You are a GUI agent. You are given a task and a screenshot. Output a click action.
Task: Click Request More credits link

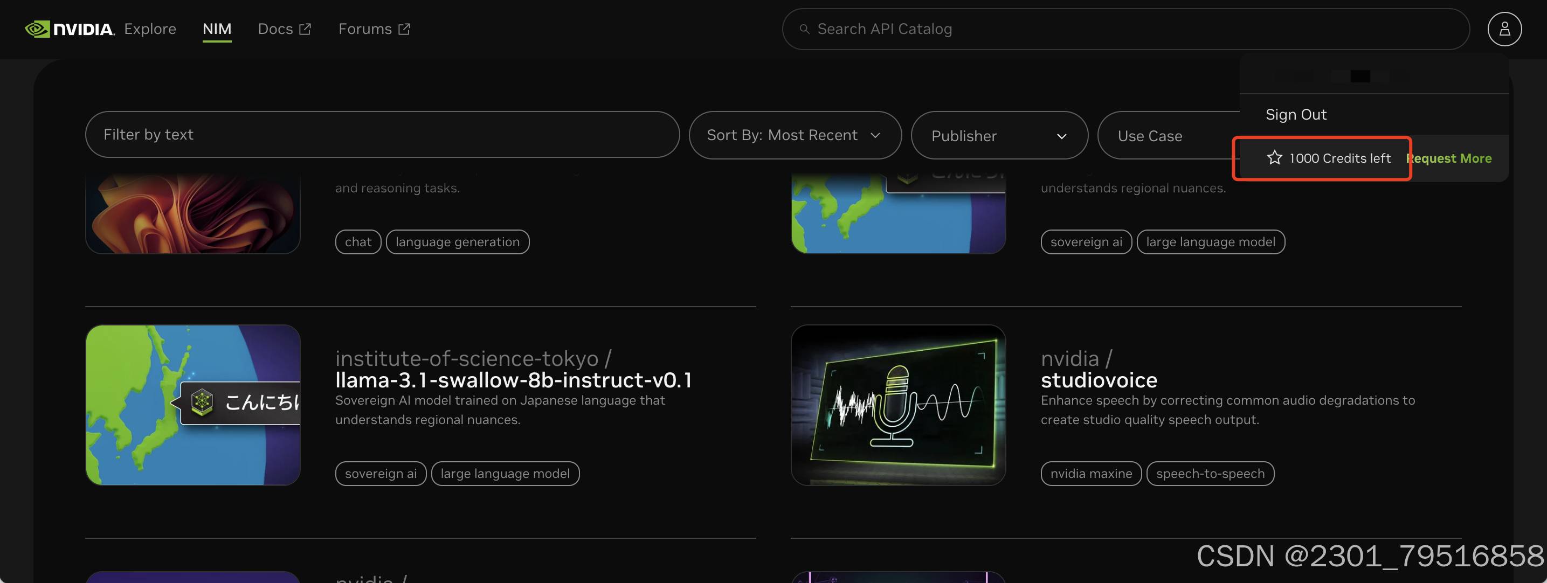point(1449,158)
